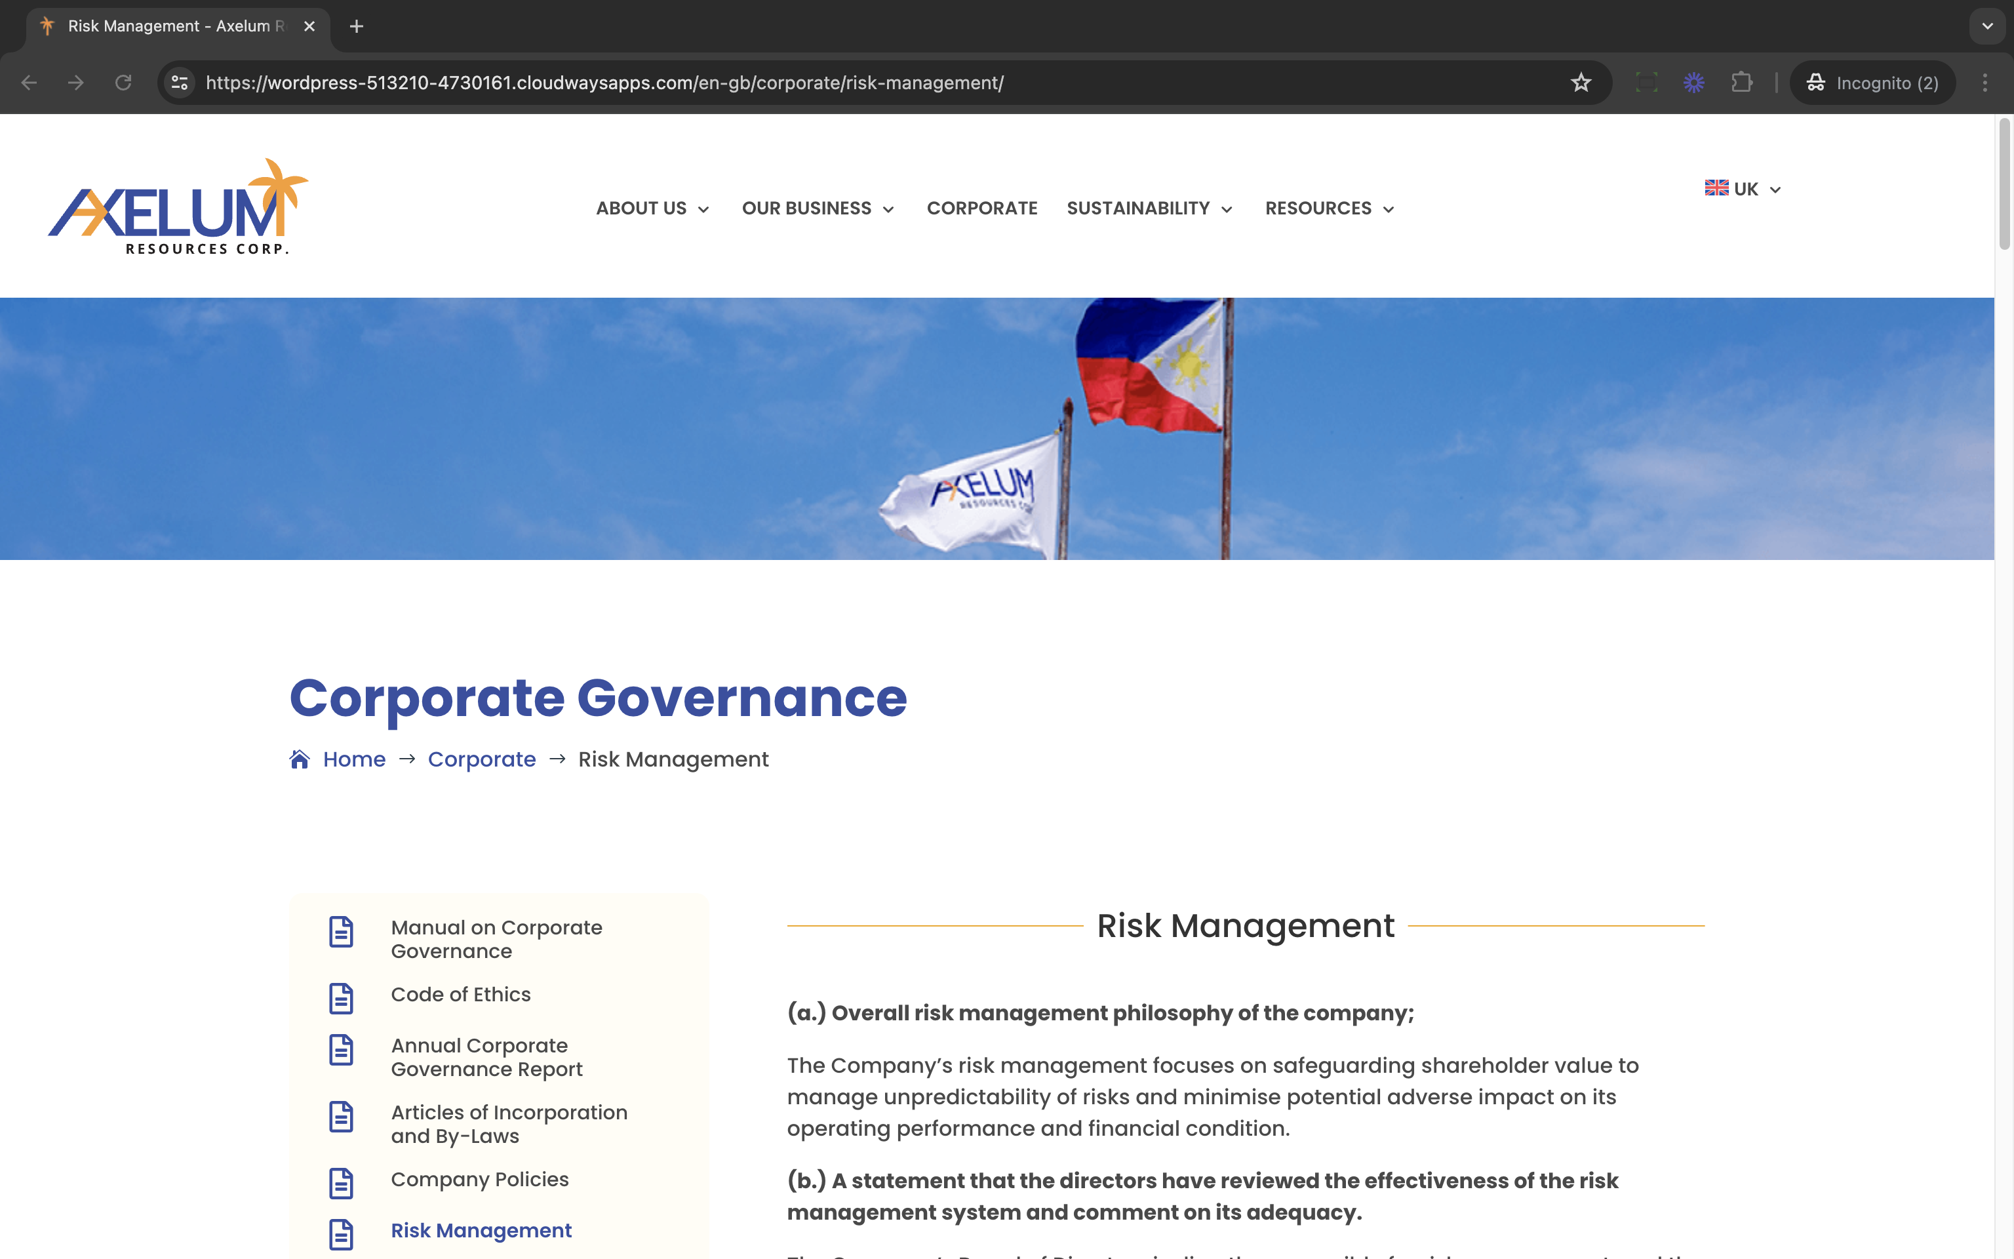Screen dimensions: 2014x1259
Task: Click the screenshot capture extension icon
Action: click(1646, 83)
